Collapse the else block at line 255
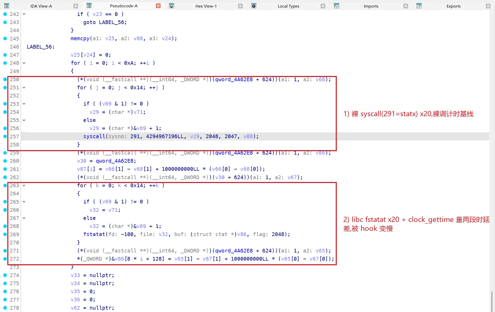The width and height of the screenshot is (495, 312). coord(24,120)
